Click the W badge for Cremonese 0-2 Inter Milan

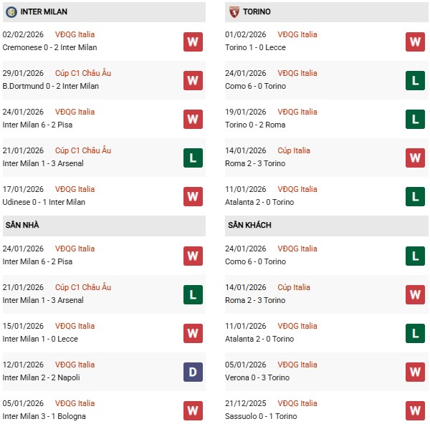coord(192,42)
